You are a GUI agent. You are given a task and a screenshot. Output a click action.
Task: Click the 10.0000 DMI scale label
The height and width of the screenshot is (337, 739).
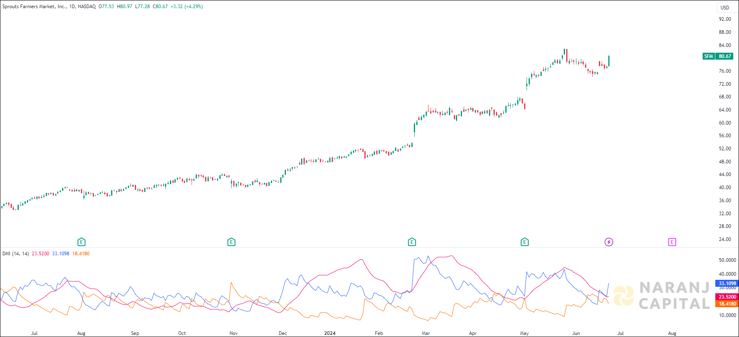pyautogui.click(x=728, y=315)
